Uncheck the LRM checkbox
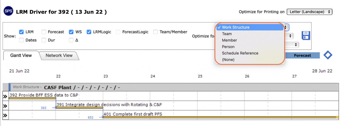 tap(21, 32)
